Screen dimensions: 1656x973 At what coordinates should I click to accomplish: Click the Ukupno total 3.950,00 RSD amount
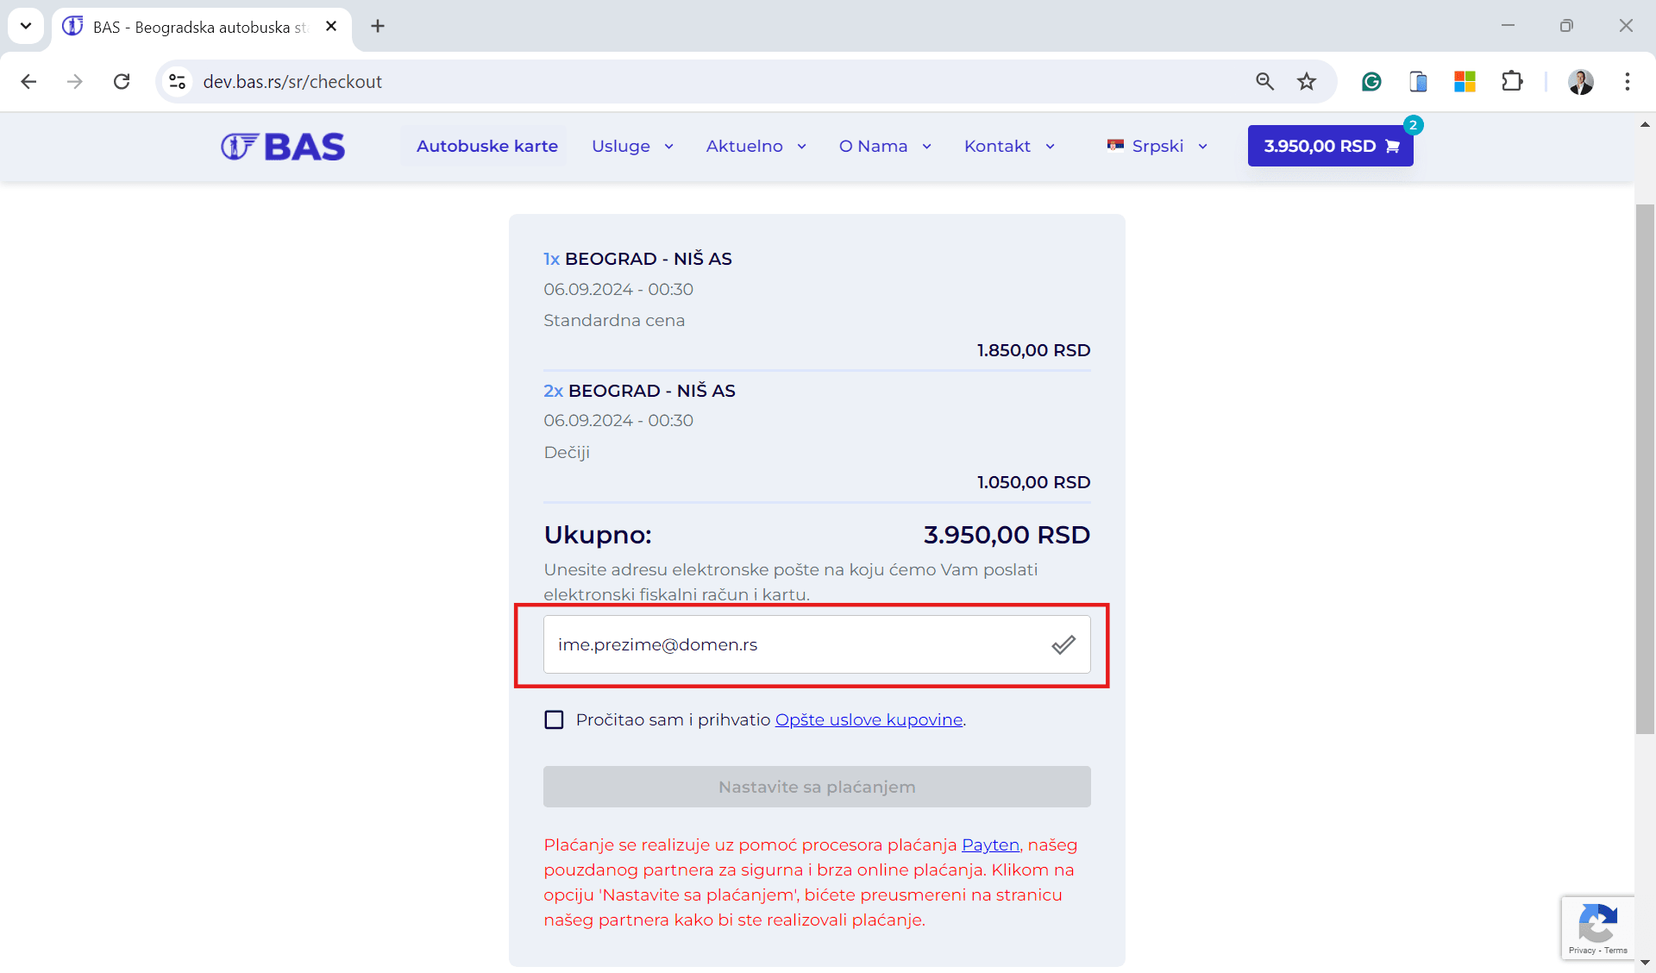(x=1007, y=535)
